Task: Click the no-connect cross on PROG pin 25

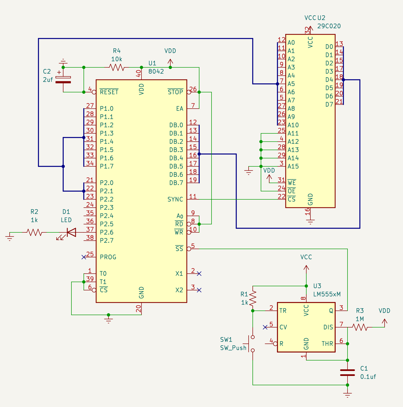Action: [83, 257]
